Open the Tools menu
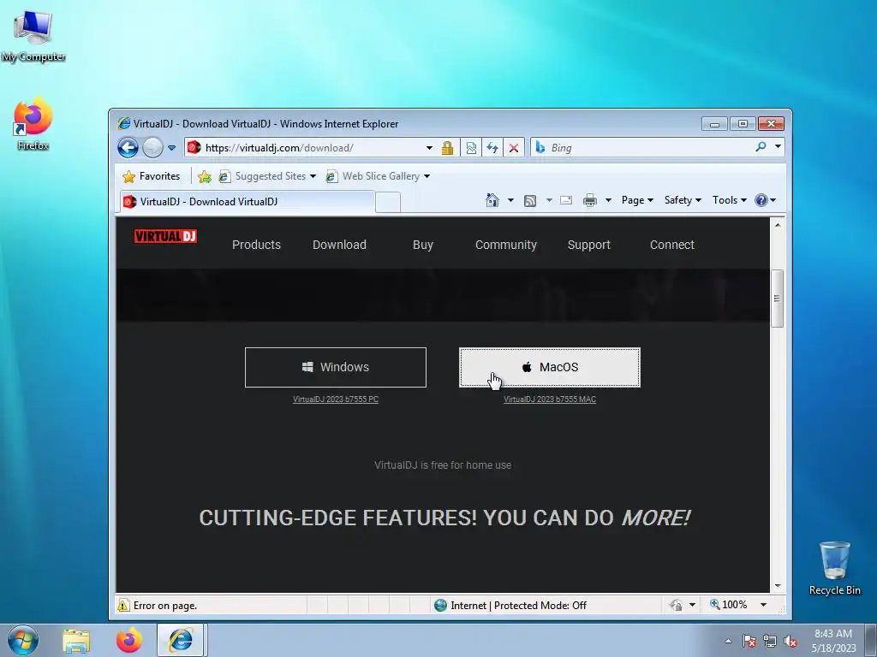 coord(730,200)
